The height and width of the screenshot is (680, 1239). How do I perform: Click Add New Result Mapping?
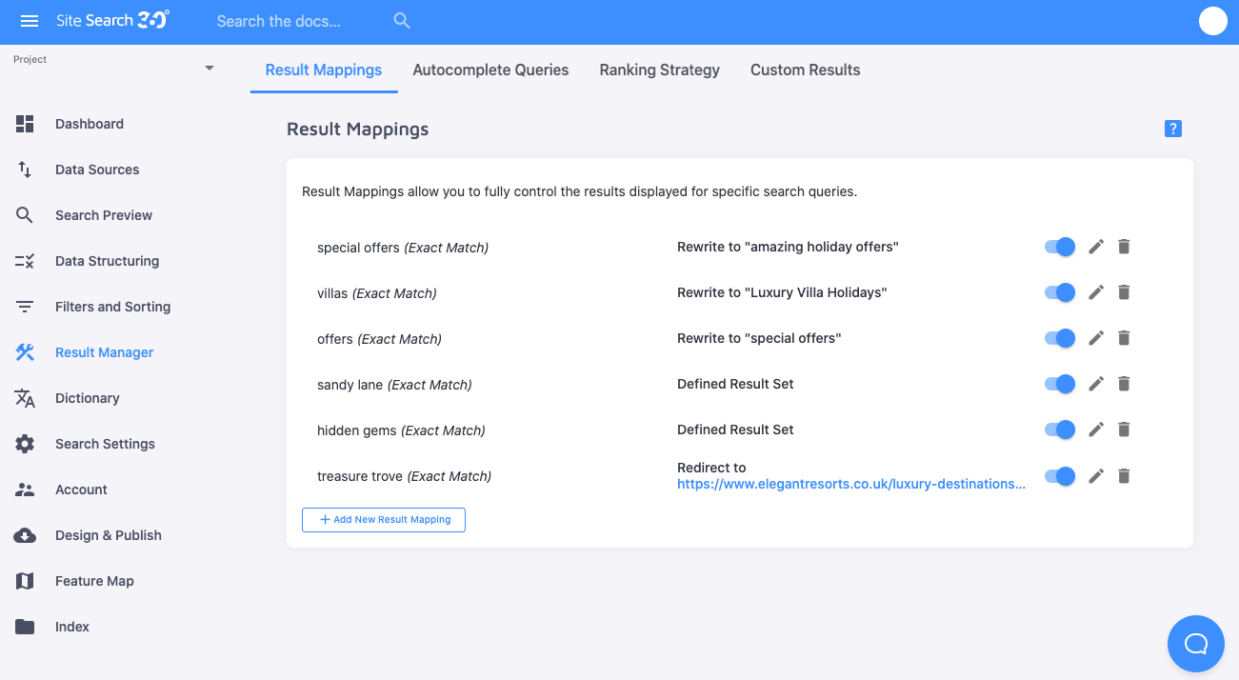384,520
